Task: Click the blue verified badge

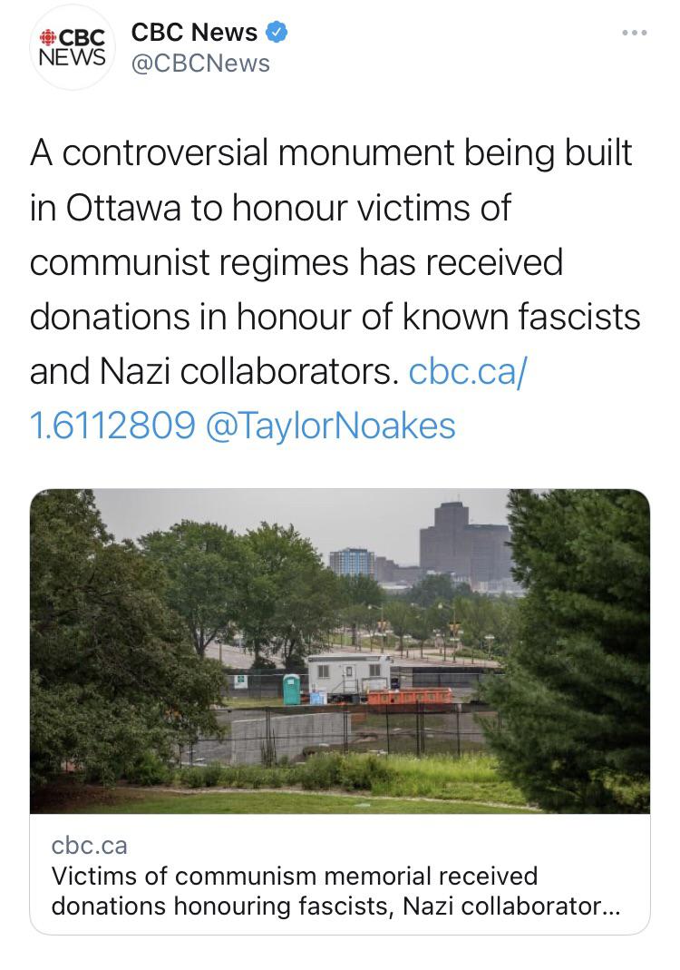Action: pyautogui.click(x=277, y=33)
